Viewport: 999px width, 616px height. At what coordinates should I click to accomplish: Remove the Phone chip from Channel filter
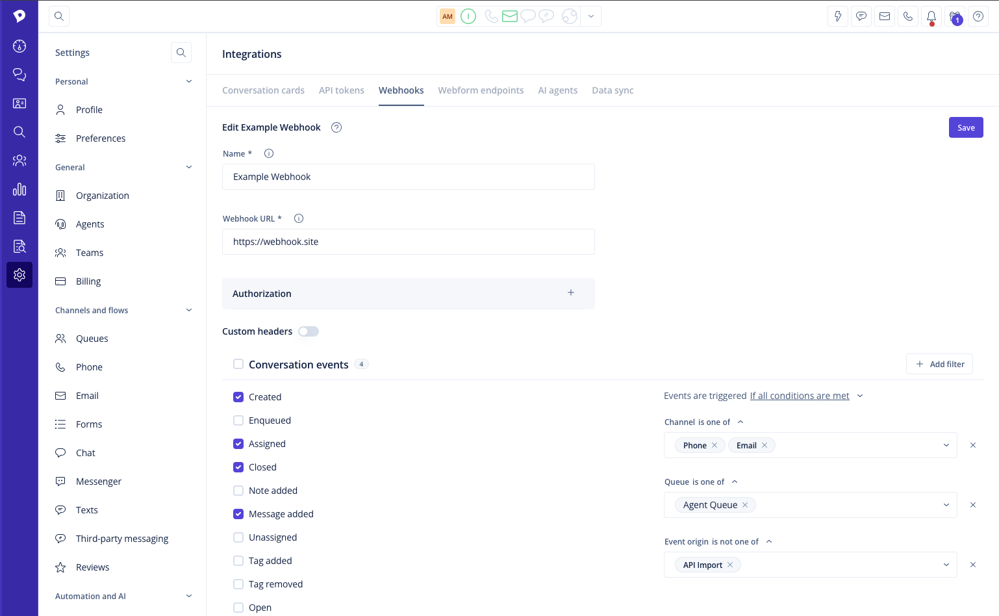click(714, 446)
